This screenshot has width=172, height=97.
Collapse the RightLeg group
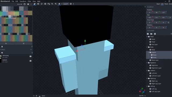click(147, 78)
